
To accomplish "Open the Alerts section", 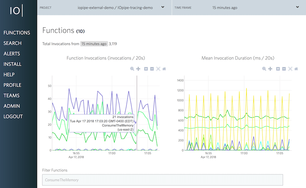I will coord(12,54).
